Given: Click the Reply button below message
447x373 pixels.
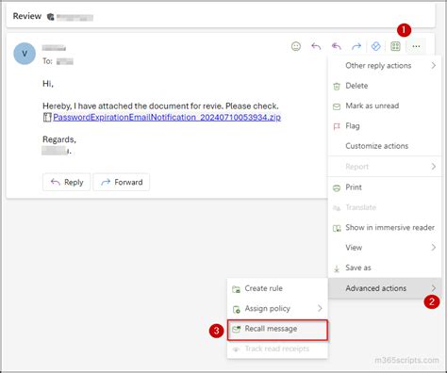Looking at the screenshot, I should coord(67,182).
